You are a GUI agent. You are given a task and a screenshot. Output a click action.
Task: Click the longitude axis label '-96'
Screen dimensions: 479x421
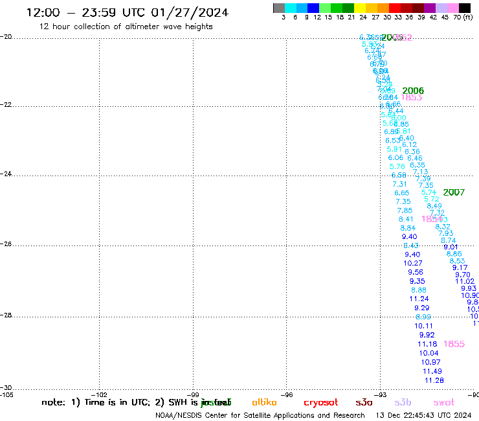(x=287, y=395)
